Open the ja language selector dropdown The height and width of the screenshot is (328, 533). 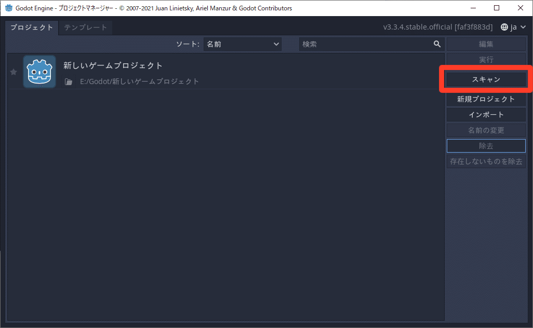513,26
